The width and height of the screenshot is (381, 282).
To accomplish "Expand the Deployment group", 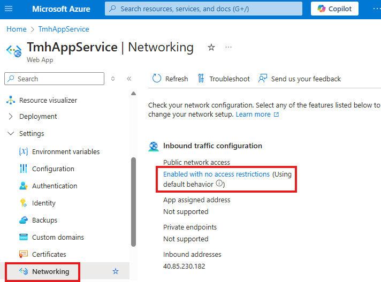I will pyautogui.click(x=11, y=116).
